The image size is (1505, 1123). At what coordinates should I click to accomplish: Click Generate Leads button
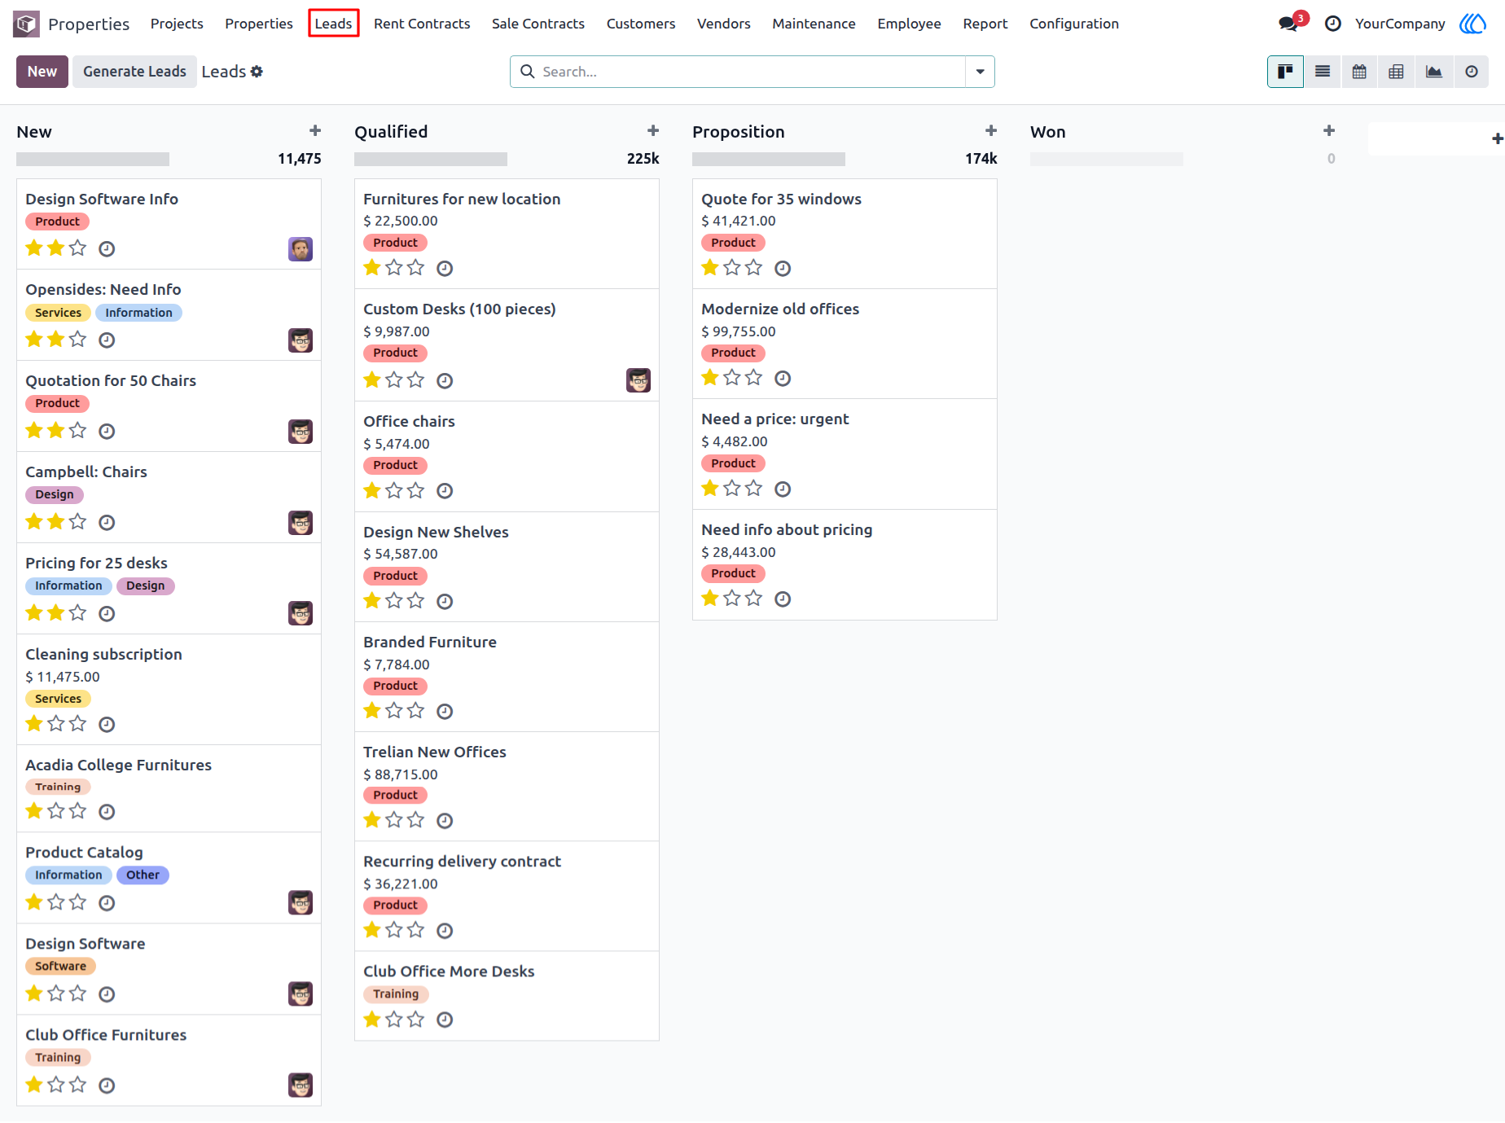(x=134, y=72)
